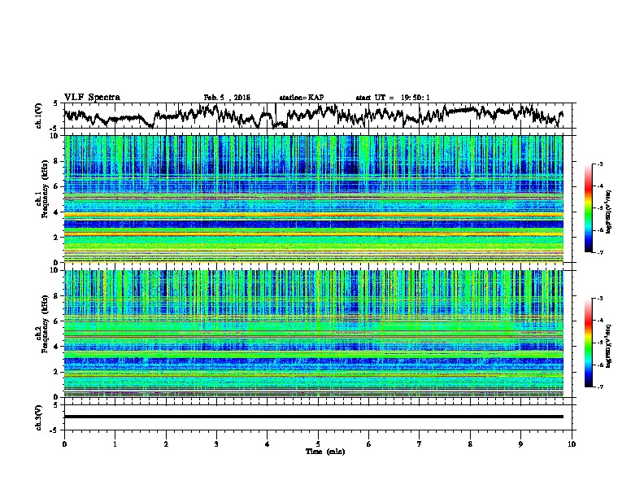This screenshot has width=644, height=498.
Task: Click the thick black ch.3 trace line
Action: pyautogui.click(x=314, y=417)
